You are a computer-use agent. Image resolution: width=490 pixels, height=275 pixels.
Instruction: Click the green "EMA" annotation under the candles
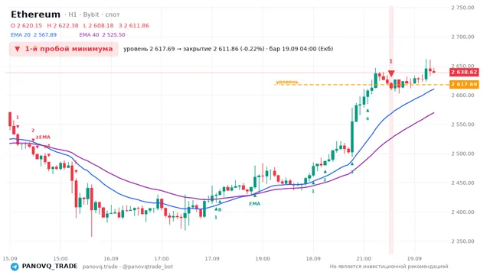click(255, 204)
